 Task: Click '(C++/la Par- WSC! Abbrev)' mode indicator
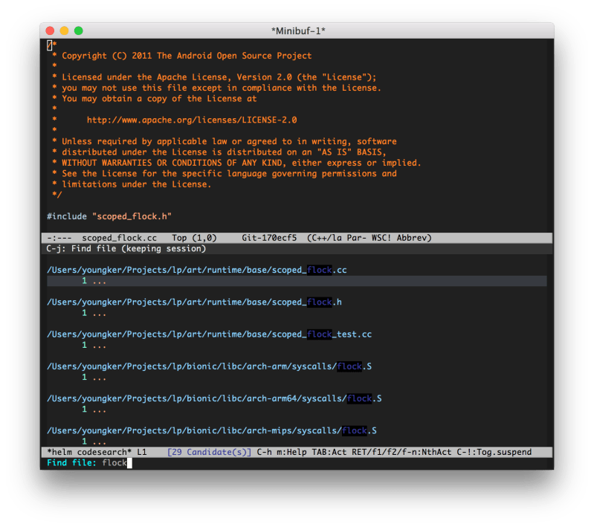coord(369,238)
